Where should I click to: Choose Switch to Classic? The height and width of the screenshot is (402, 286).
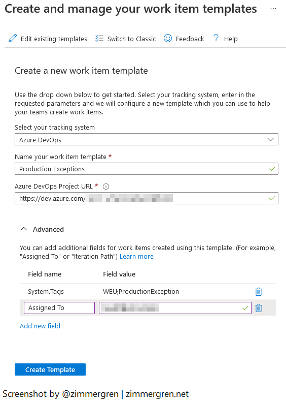[131, 39]
